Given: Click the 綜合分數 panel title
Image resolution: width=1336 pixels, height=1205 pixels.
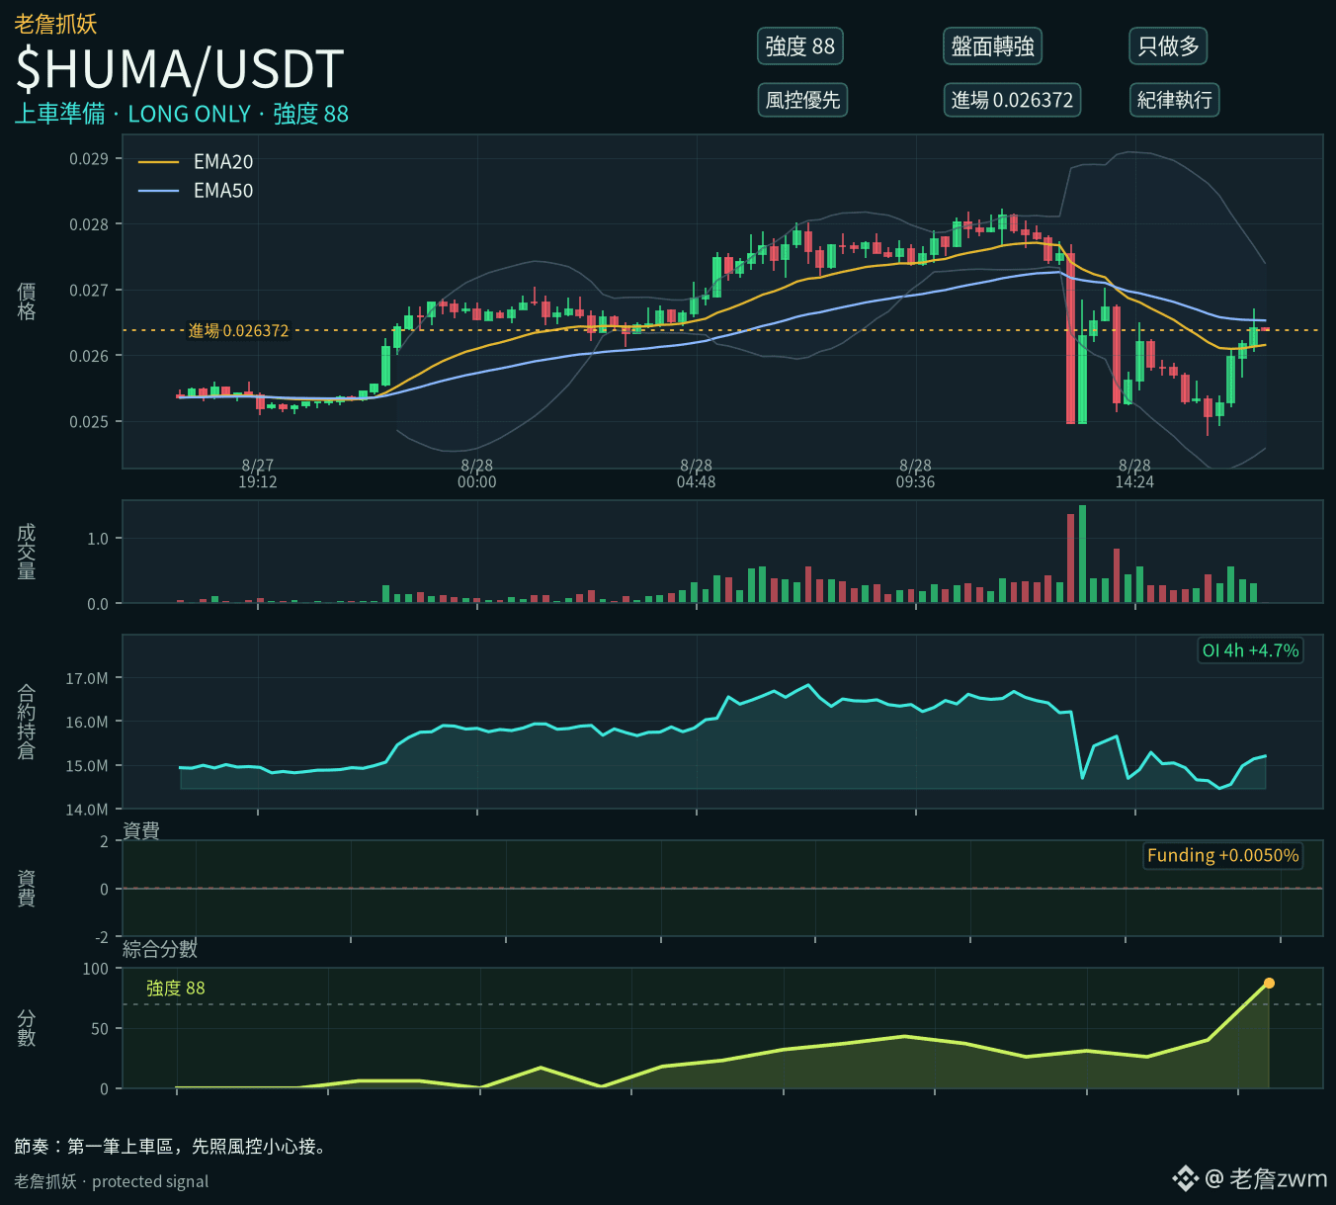Looking at the screenshot, I should 160,949.
